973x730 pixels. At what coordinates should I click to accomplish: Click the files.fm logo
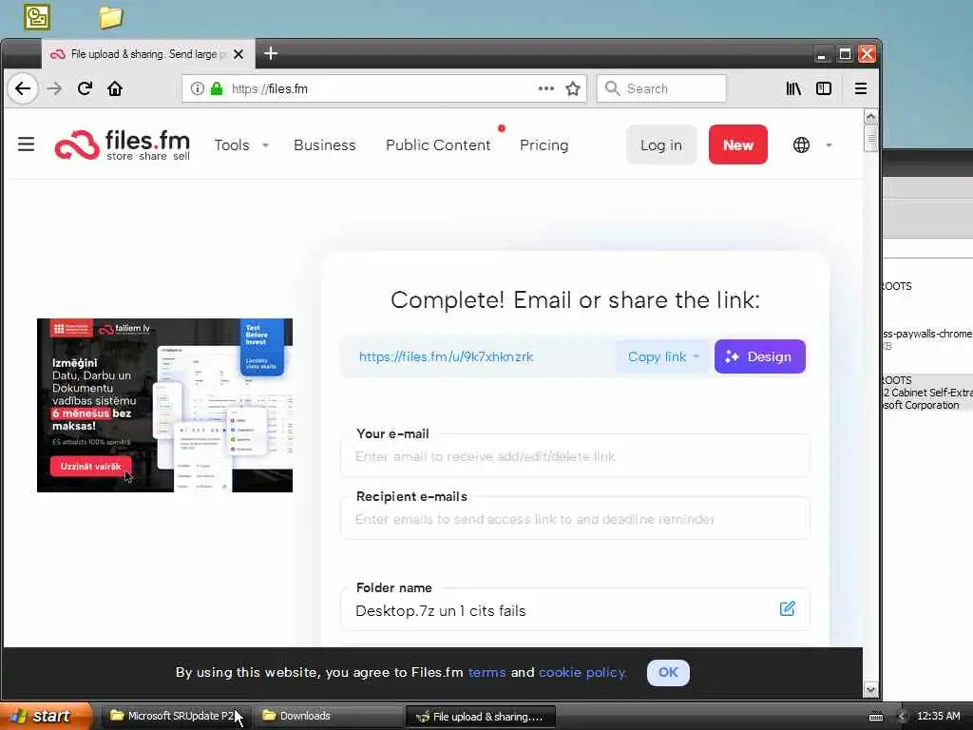pyautogui.click(x=123, y=145)
